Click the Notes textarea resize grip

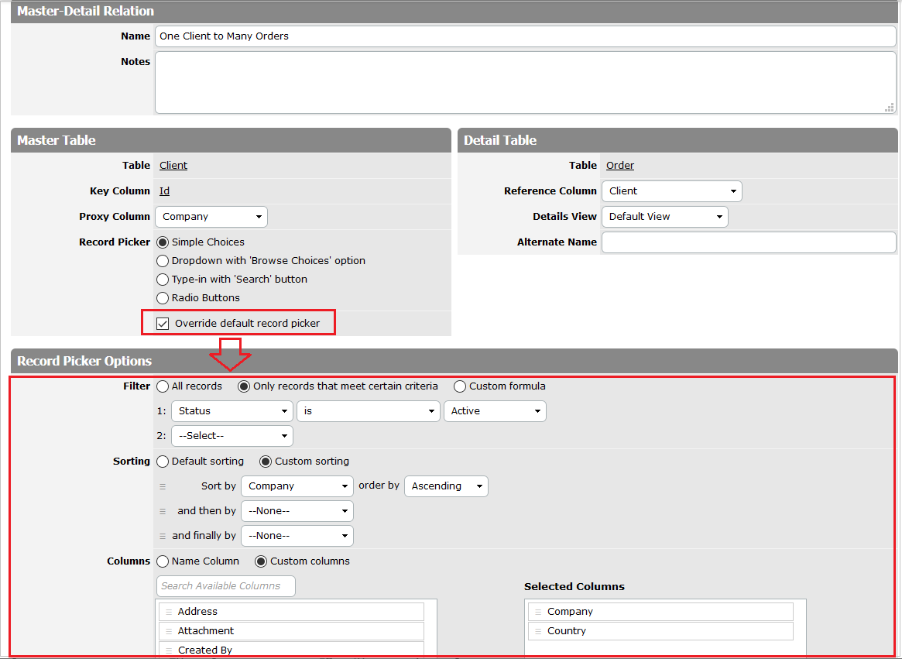pyautogui.click(x=890, y=107)
